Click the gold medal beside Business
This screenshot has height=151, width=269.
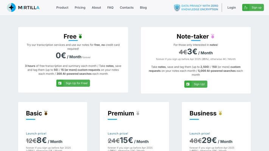pyautogui.click(x=220, y=113)
